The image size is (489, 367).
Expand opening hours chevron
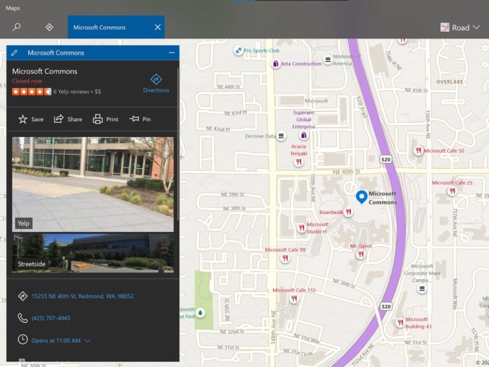coord(88,341)
